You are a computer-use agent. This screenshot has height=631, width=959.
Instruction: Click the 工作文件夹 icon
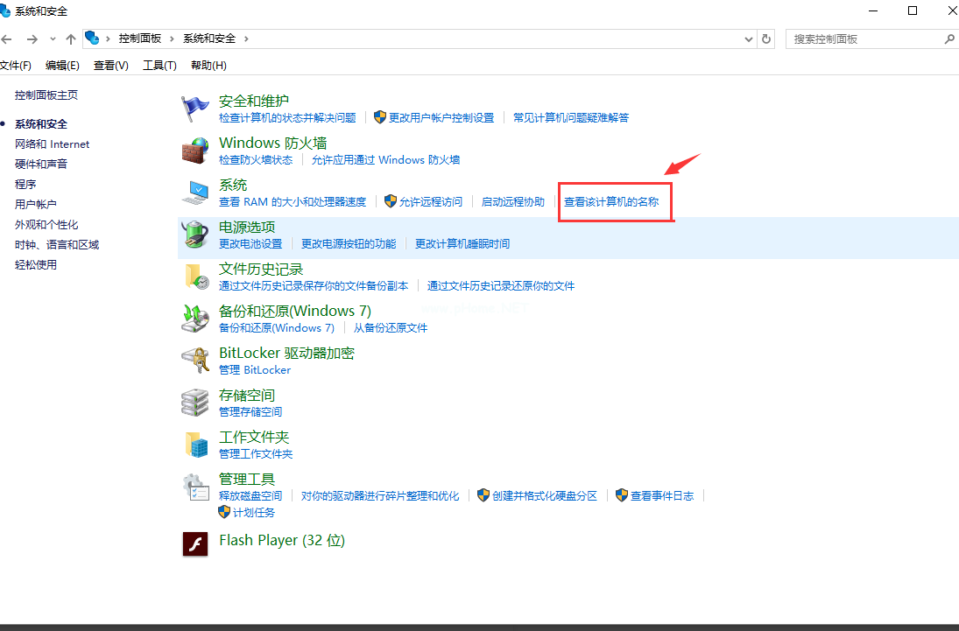click(x=194, y=443)
